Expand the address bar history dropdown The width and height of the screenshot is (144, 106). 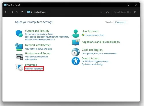[x=101, y=12]
